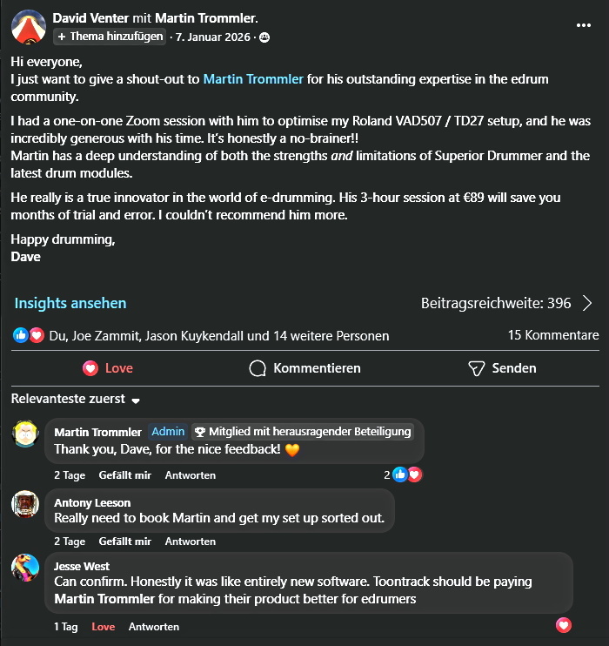Open the reactions summary icons under the post
Image resolution: width=609 pixels, height=646 pixels.
click(28, 335)
